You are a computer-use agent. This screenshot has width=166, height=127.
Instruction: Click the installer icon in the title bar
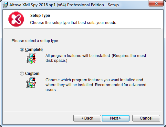pos(5,5)
